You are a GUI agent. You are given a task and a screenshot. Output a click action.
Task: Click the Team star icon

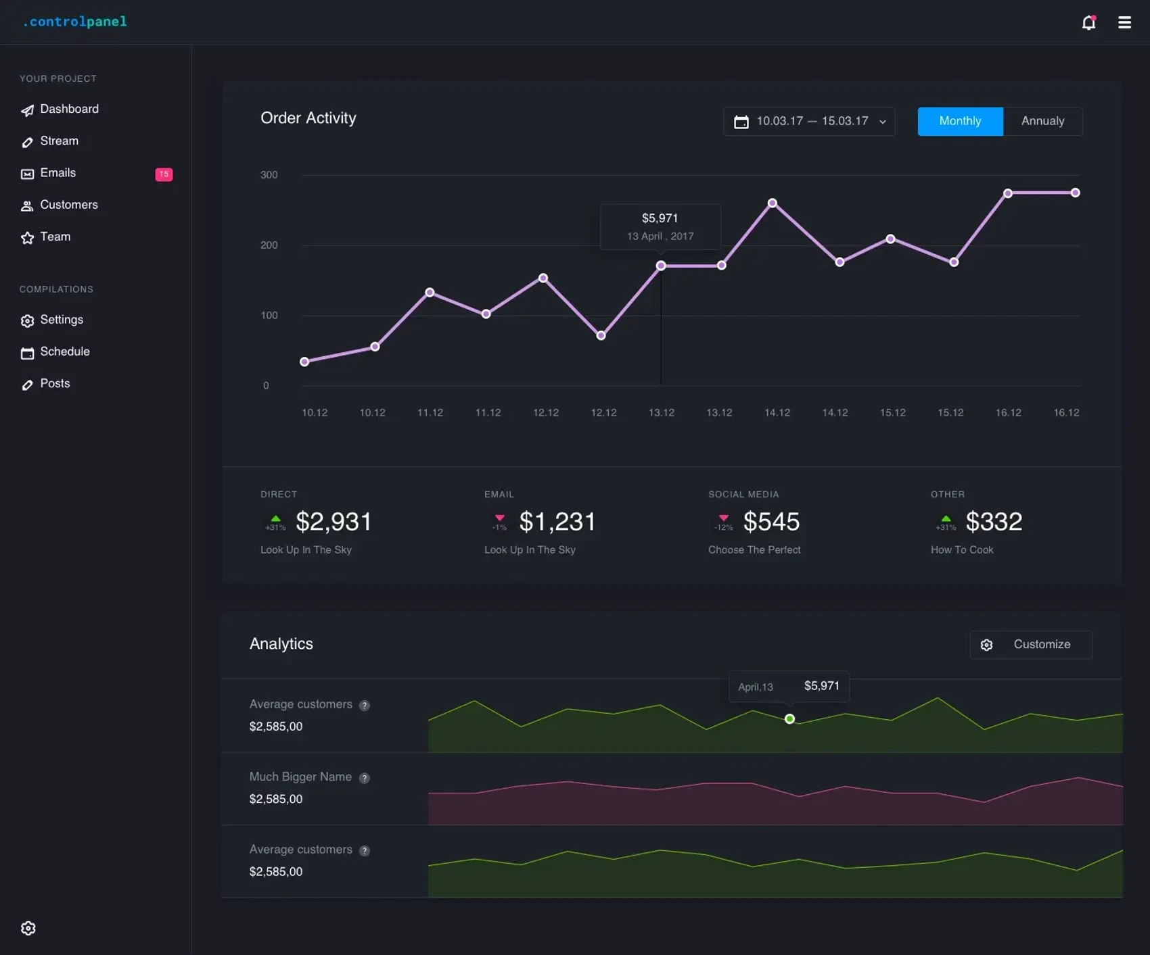pyautogui.click(x=27, y=237)
